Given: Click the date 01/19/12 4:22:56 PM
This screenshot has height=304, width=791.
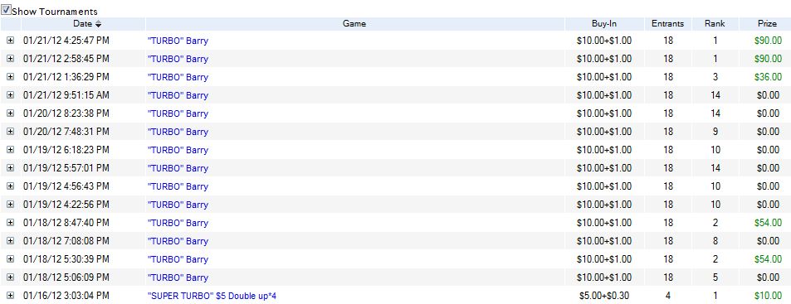Looking at the screenshot, I should tap(66, 205).
